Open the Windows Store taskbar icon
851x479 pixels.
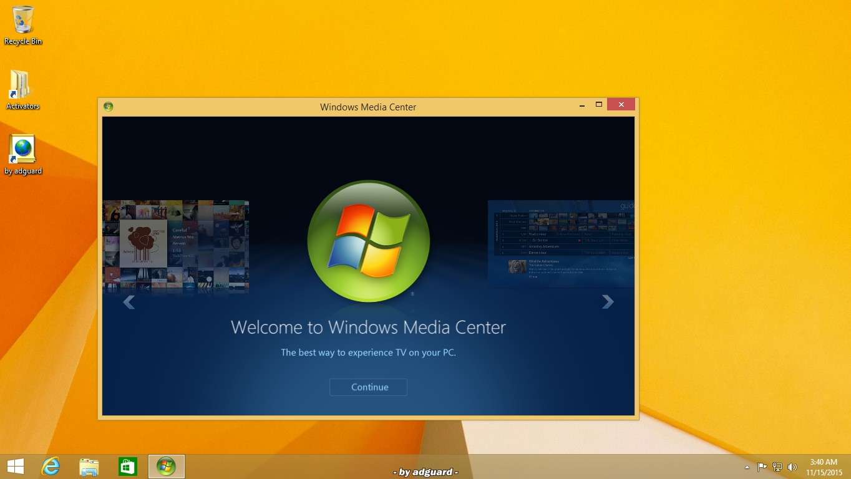128,467
